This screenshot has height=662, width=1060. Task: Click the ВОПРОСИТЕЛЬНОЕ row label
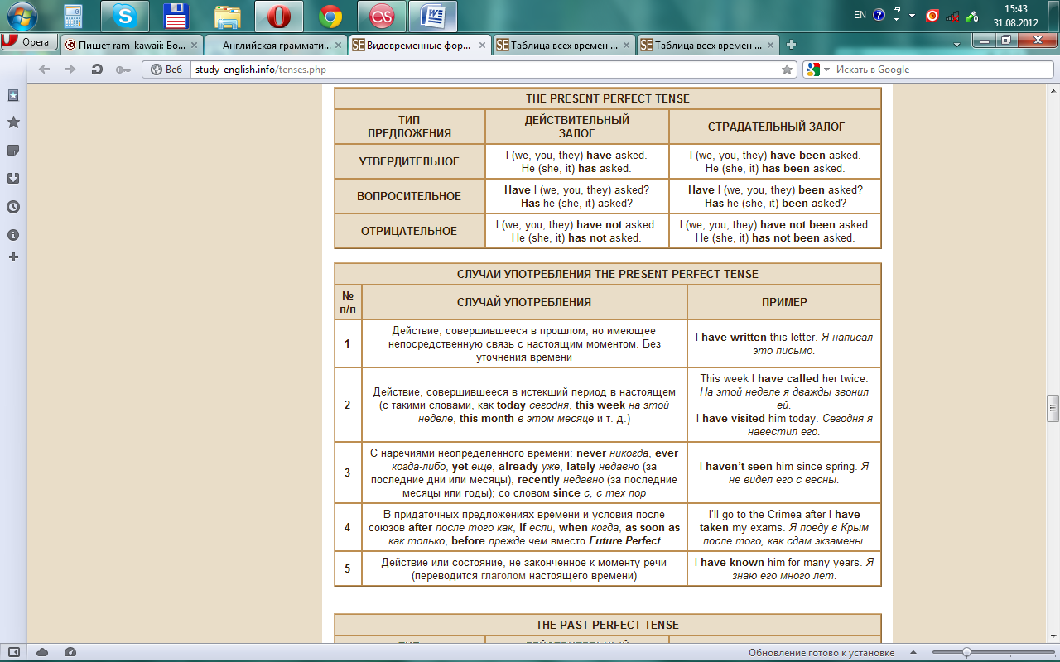click(x=409, y=196)
